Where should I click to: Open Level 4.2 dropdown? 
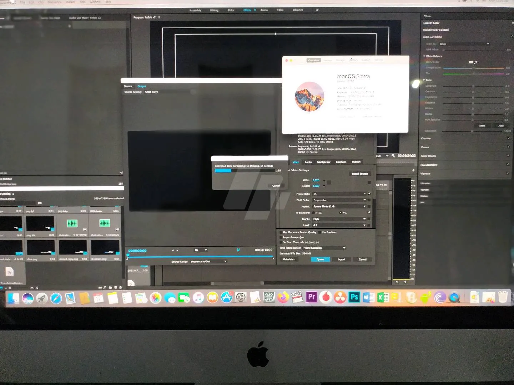339,225
